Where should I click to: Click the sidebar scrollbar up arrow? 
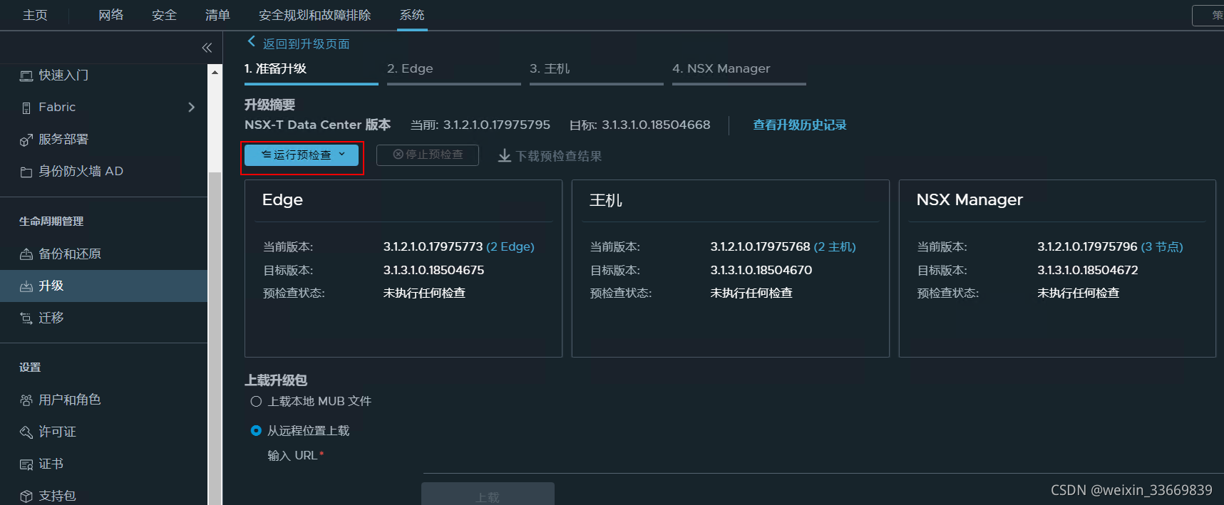(x=215, y=72)
